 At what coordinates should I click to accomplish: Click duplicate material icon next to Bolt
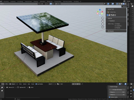78,84
